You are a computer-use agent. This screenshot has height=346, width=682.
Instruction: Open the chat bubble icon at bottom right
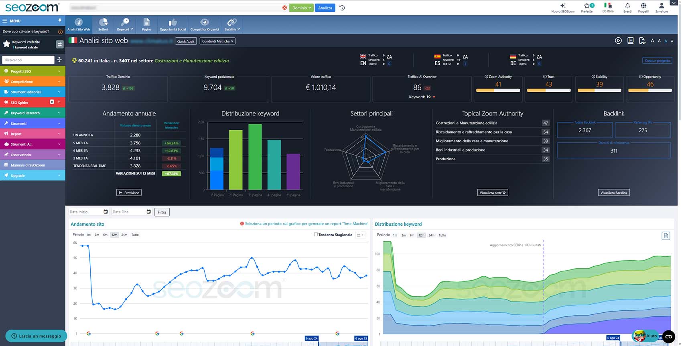tap(668, 336)
